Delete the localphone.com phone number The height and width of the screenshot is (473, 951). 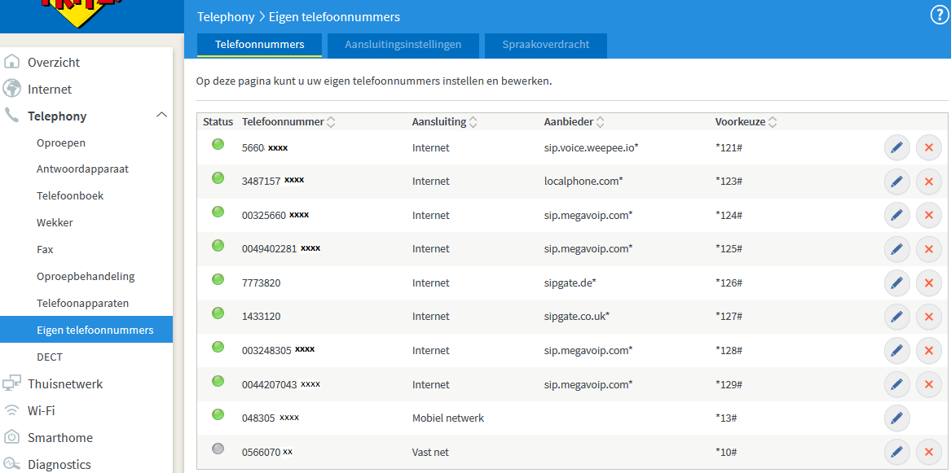pyautogui.click(x=928, y=182)
